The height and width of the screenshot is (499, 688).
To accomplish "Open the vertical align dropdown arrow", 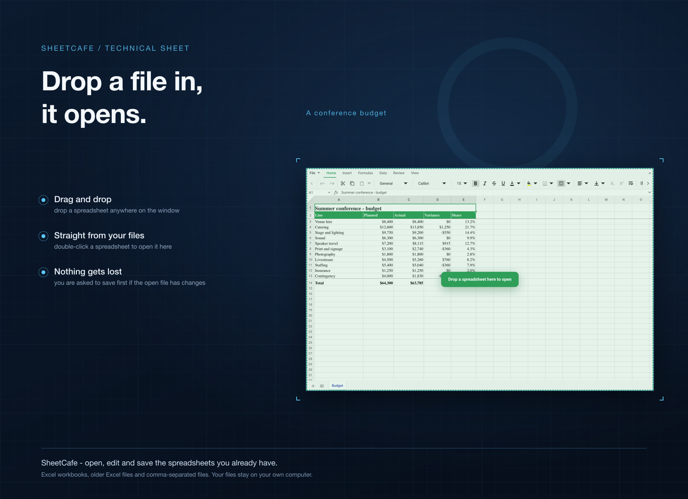I will [603, 184].
